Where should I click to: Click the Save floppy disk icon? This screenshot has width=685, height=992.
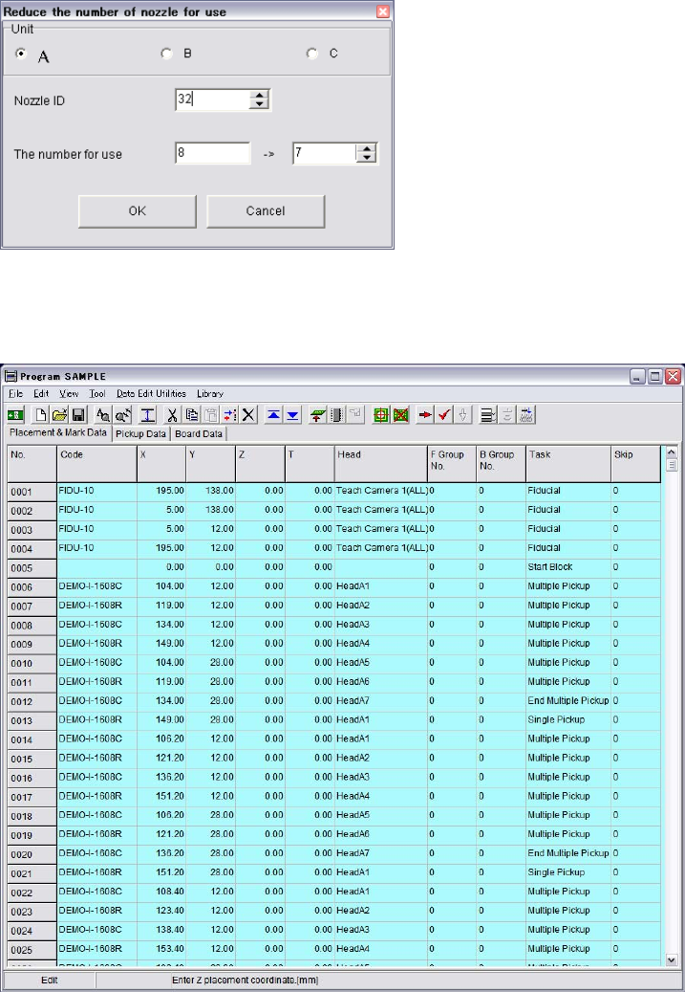click(76, 414)
